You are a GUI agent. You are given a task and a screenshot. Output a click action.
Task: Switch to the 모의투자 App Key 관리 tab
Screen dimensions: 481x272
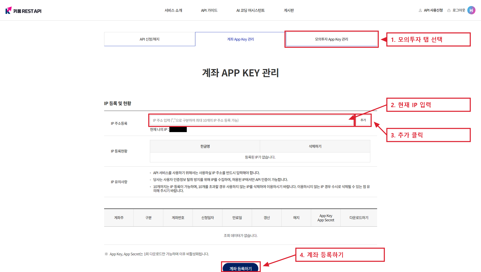331,39
